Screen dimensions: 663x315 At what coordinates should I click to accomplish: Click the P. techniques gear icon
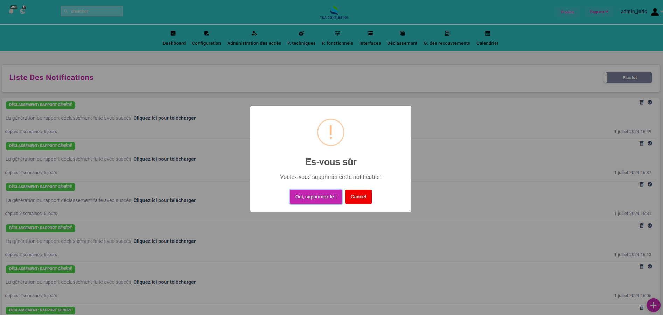301,34
